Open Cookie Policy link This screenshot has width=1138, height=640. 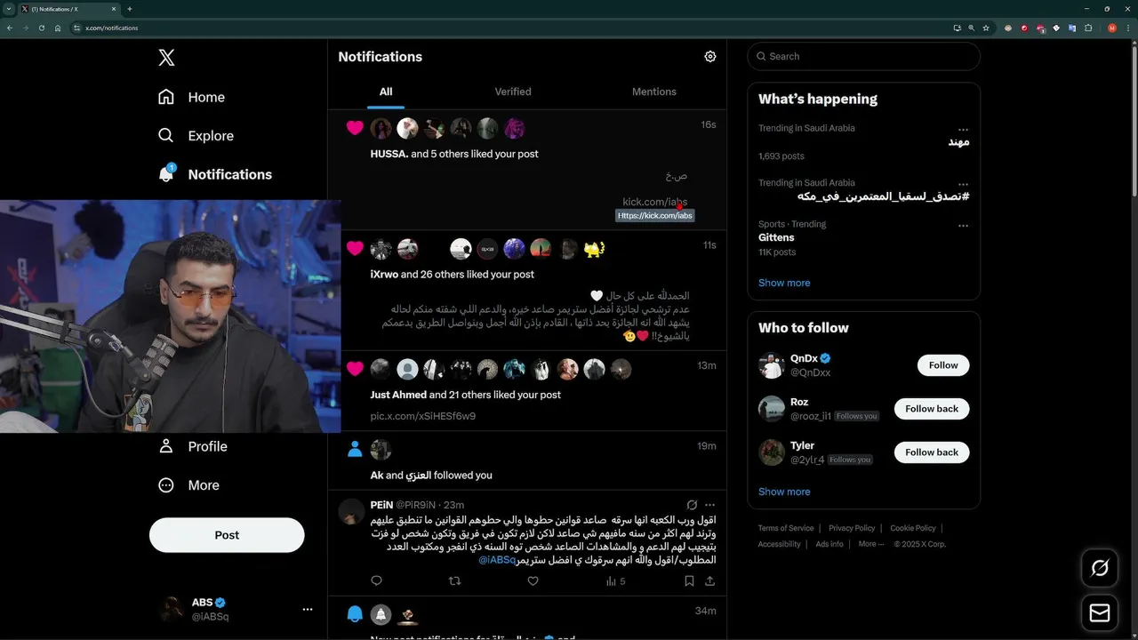pos(913,528)
